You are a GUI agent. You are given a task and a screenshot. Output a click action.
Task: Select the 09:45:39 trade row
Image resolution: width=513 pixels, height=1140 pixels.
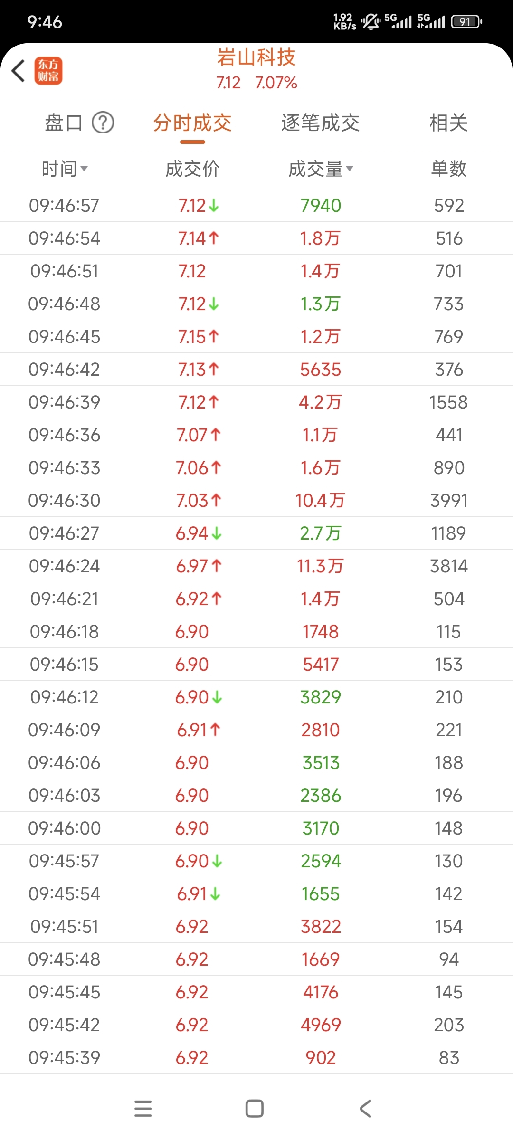point(256,1057)
